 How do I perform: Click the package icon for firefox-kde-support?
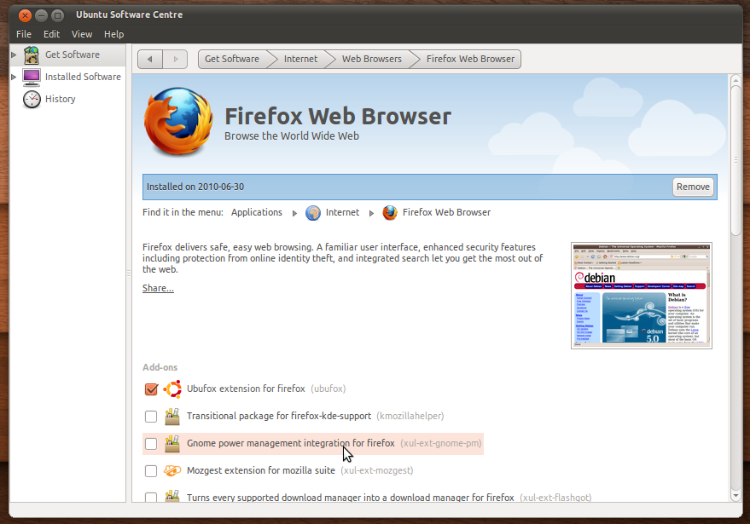pyautogui.click(x=171, y=416)
